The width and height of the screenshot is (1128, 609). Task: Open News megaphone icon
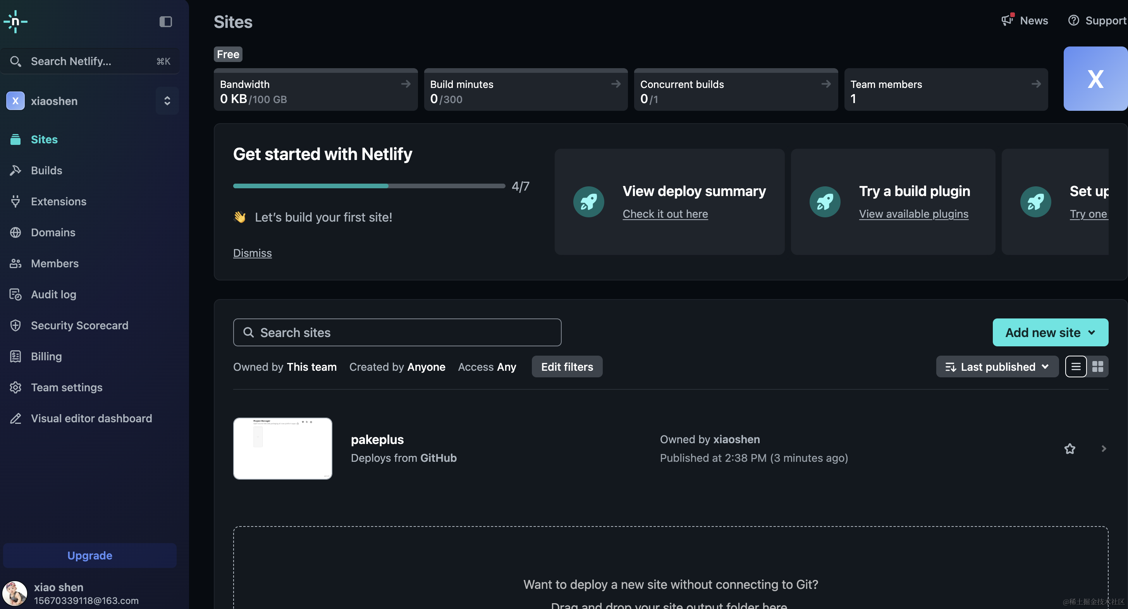point(1007,20)
